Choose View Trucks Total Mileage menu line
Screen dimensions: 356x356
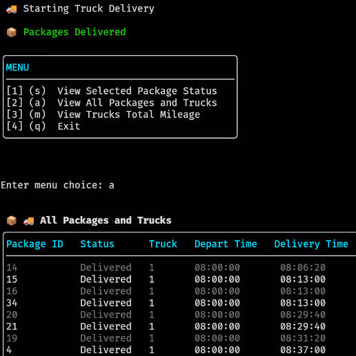[x=103, y=115]
